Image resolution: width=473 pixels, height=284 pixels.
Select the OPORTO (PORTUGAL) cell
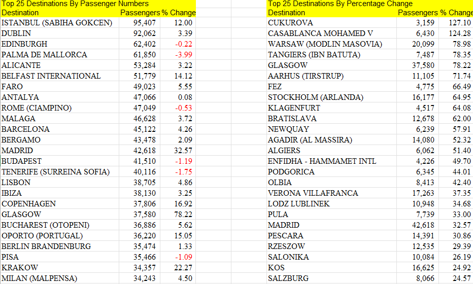click(x=59, y=236)
